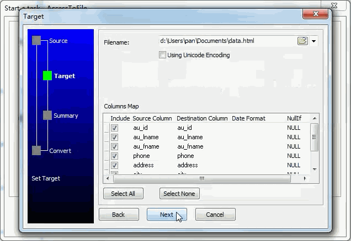Uncheck the au_id include checkbox
The width and height of the screenshot is (351, 241).
(x=114, y=128)
